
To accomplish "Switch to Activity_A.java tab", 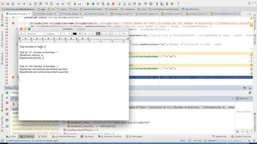I will [147, 14].
